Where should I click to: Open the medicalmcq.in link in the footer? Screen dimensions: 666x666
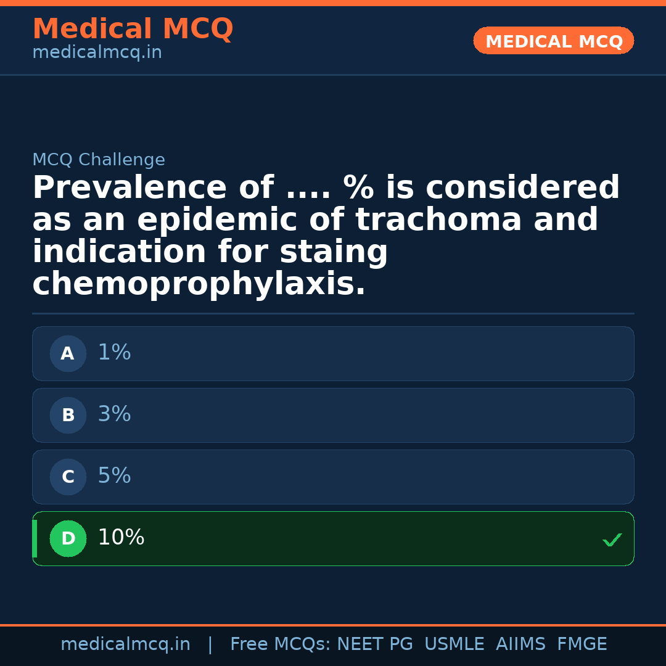click(125, 644)
